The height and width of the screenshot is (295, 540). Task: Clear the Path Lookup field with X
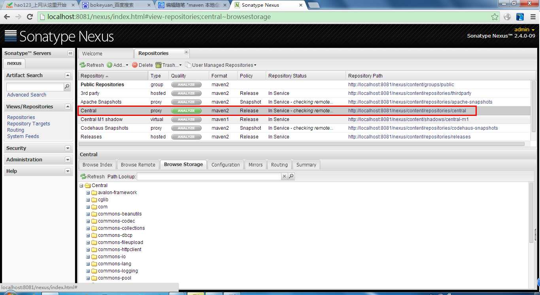(x=285, y=176)
